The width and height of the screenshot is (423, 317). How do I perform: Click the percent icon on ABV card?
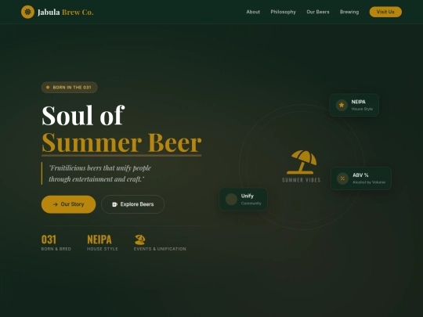pyautogui.click(x=342, y=178)
